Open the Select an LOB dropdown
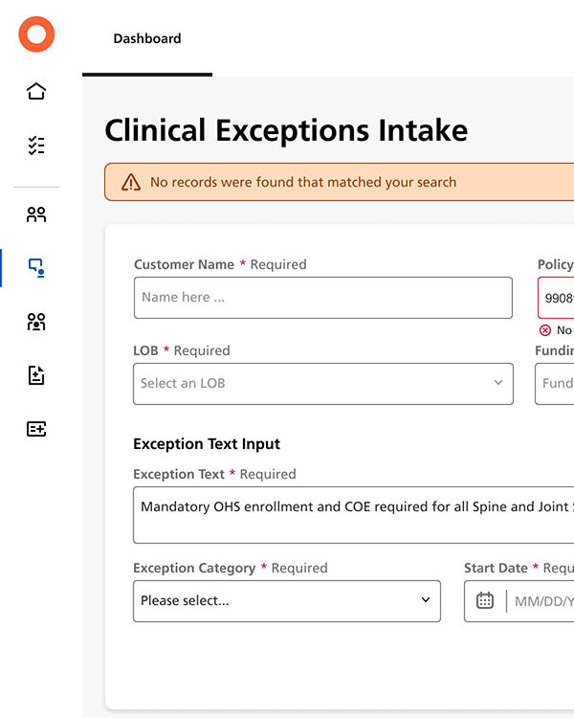 [322, 384]
